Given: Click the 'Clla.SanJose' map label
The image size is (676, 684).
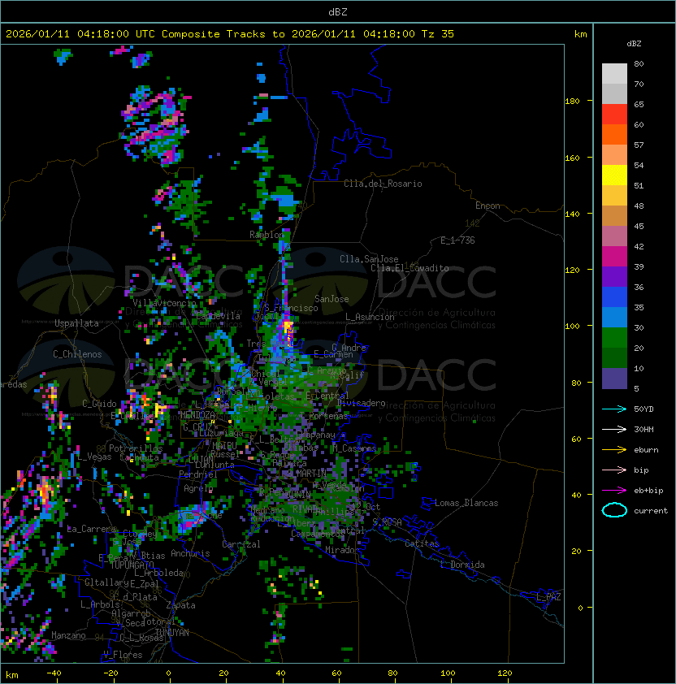Looking at the screenshot, I should coord(369,259).
